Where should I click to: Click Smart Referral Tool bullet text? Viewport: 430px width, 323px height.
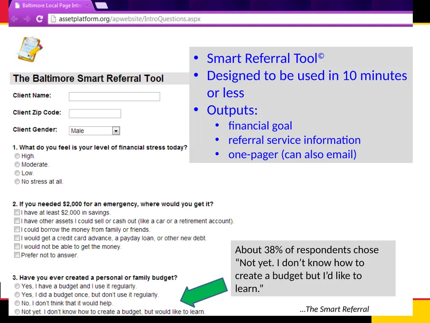pos(265,58)
